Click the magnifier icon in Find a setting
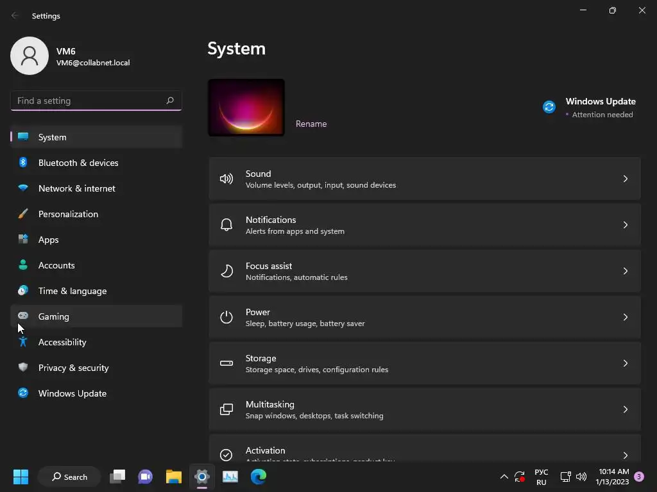The height and width of the screenshot is (492, 657). point(170,101)
